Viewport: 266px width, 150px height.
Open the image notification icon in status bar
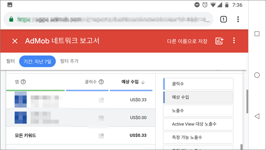(10, 5)
